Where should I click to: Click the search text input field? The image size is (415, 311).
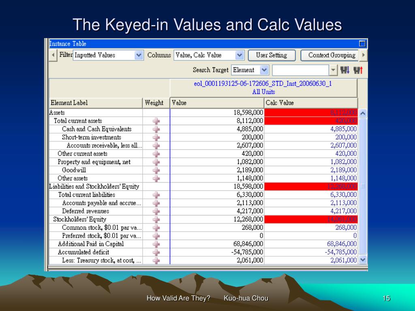(x=301, y=70)
